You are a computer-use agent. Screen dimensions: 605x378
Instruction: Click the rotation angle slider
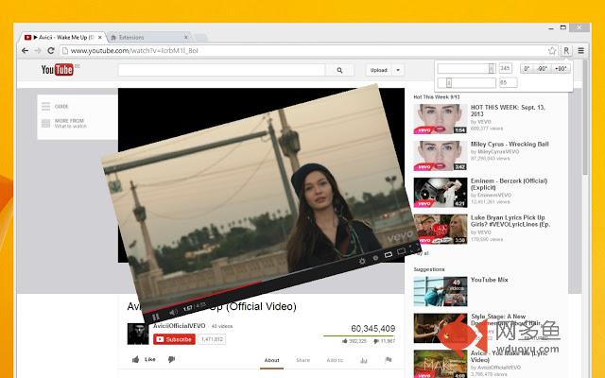(466, 69)
